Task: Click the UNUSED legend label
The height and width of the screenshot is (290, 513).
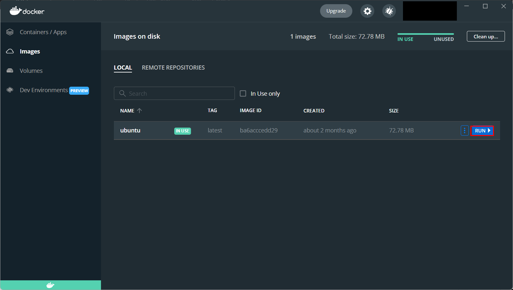Action: (x=444, y=39)
